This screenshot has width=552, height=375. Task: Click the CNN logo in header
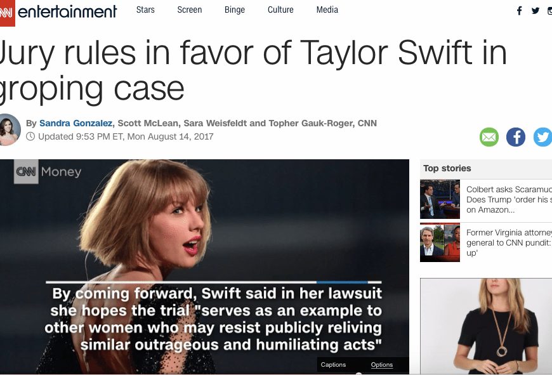tap(7, 13)
